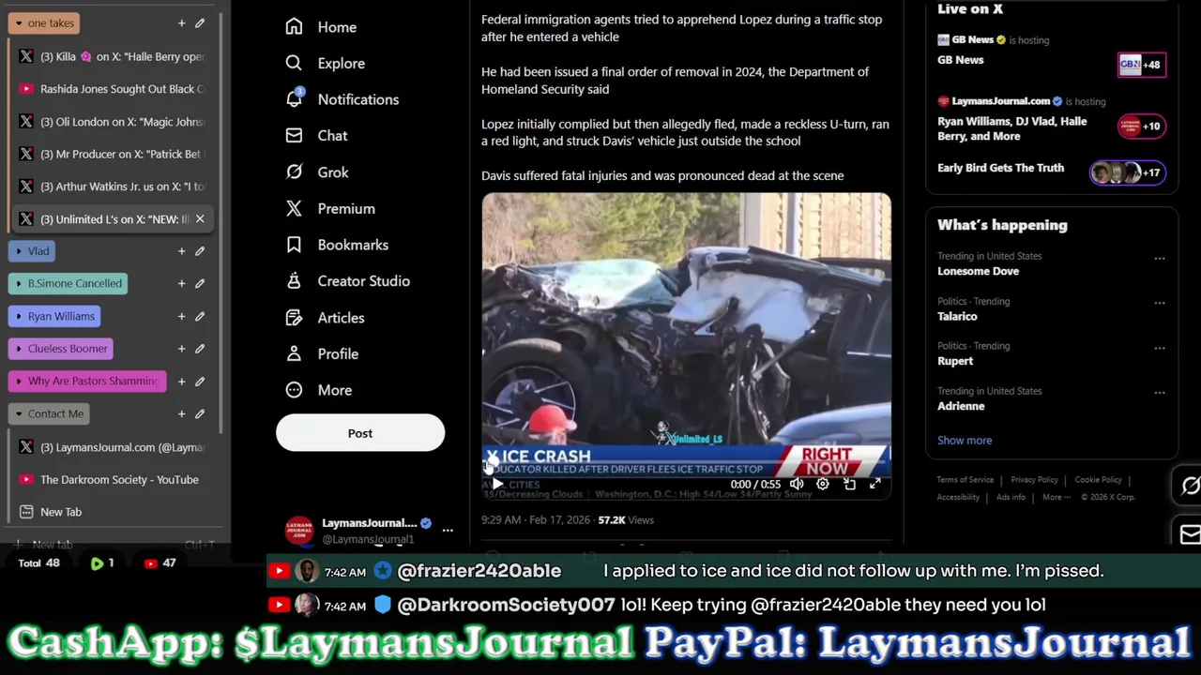Open Creator Studio
Screen dimensions: 1201x675
click(x=347, y=281)
